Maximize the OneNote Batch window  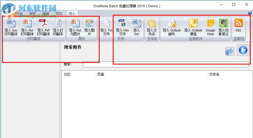pyautogui.click(x=234, y=5)
